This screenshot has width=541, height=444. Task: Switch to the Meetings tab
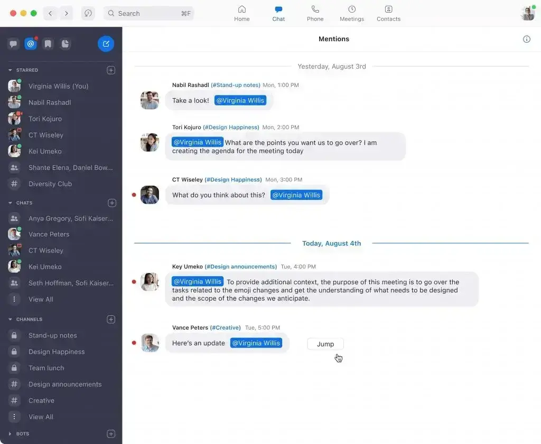pyautogui.click(x=352, y=13)
